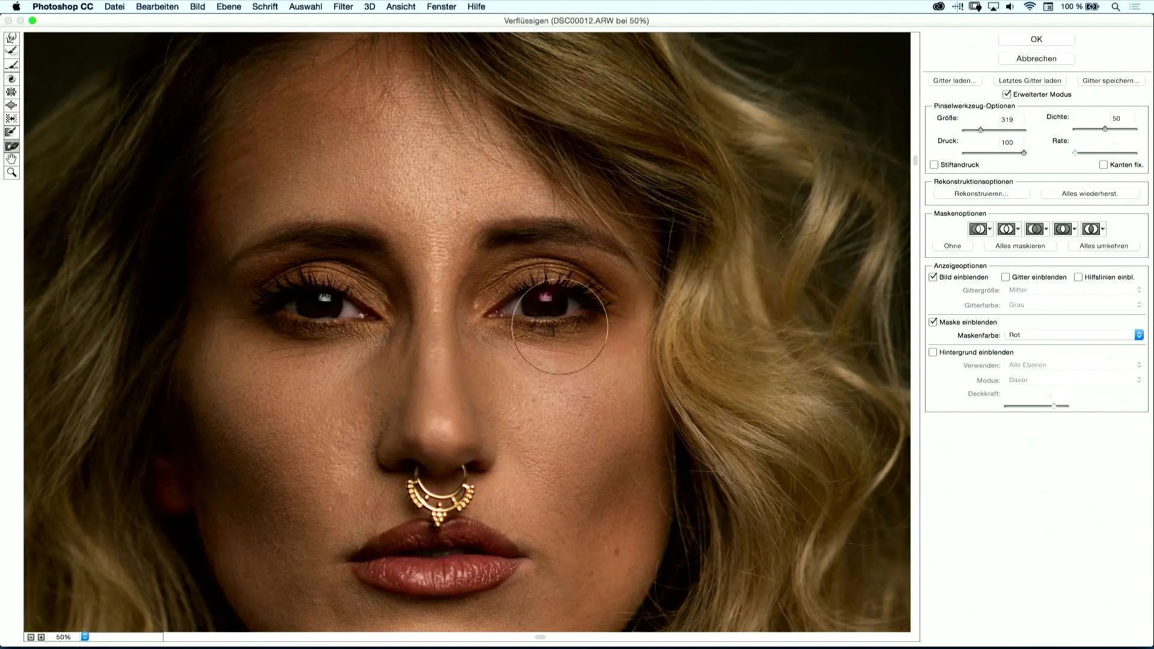Viewport: 1154px width, 649px height.
Task: Open the Intersect with Selection mask dropdown
Action: point(1065,229)
